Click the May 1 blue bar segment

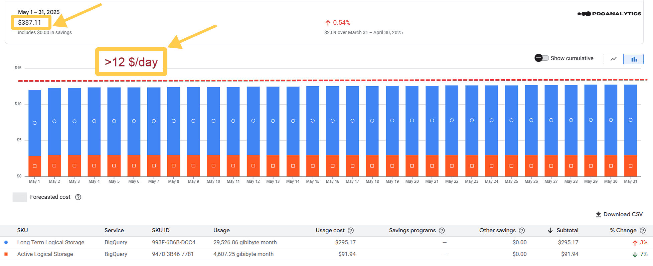[35, 123]
